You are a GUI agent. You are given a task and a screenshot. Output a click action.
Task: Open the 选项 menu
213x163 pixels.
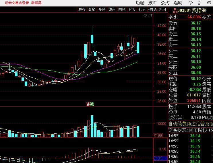[177, 3]
